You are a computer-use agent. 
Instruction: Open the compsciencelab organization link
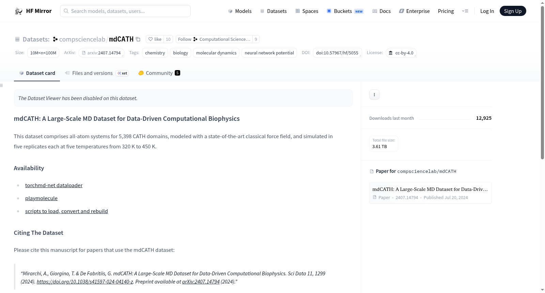[x=82, y=39]
